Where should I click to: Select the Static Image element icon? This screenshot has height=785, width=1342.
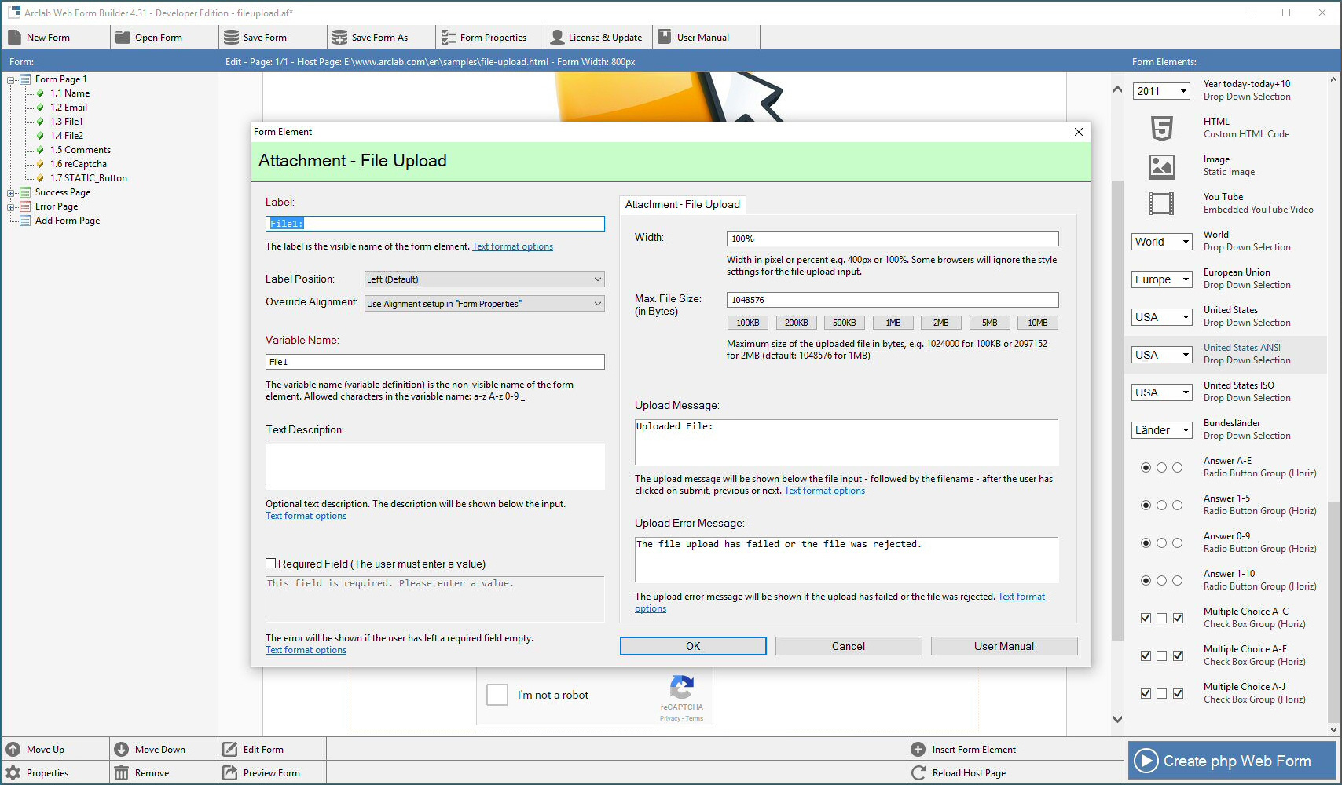click(1161, 166)
